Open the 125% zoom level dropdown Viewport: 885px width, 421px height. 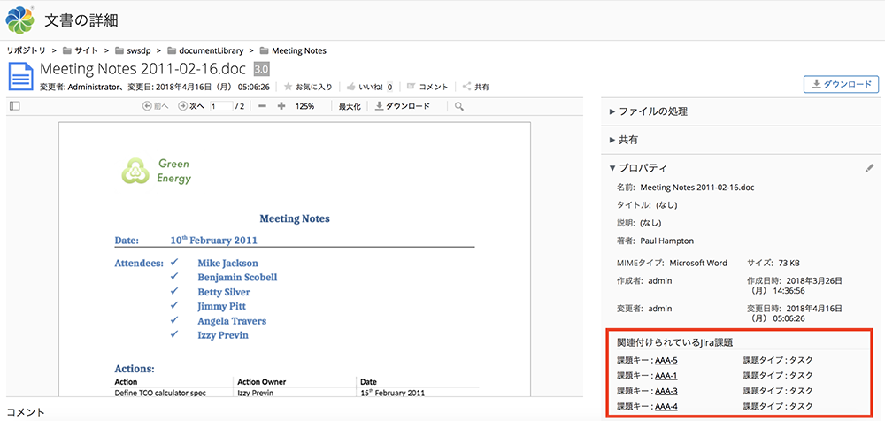coord(304,106)
